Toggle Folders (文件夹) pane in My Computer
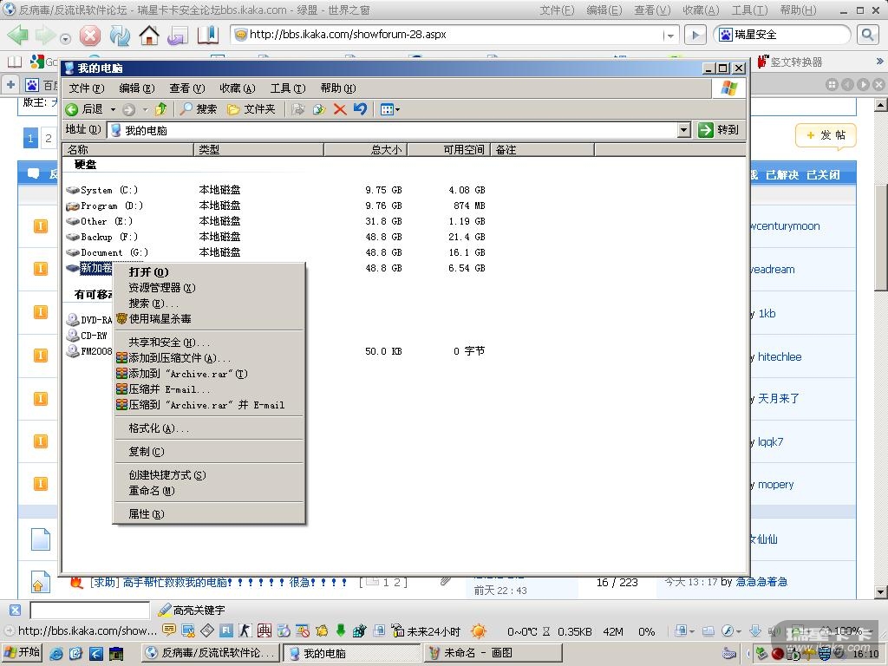The height and width of the screenshot is (666, 888). [x=251, y=109]
